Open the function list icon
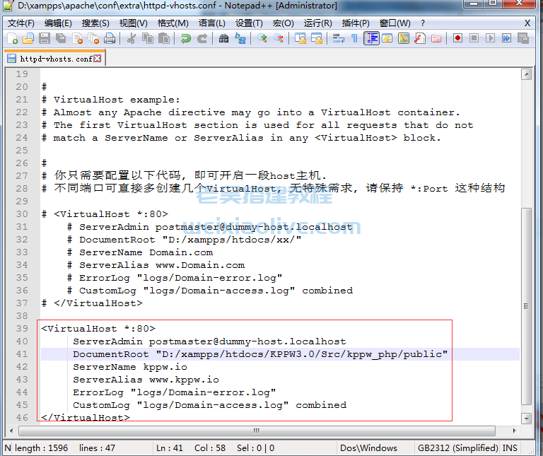The height and width of the screenshot is (456, 543). pos(420,38)
